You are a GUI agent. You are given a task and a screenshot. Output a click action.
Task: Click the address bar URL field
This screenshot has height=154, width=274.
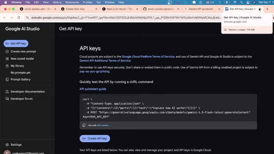click(x=126, y=18)
